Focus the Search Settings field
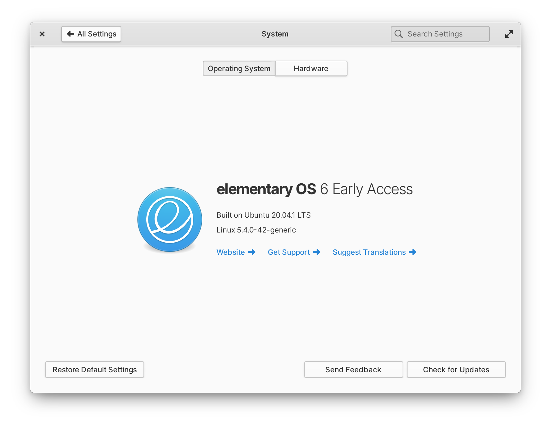 coord(440,34)
